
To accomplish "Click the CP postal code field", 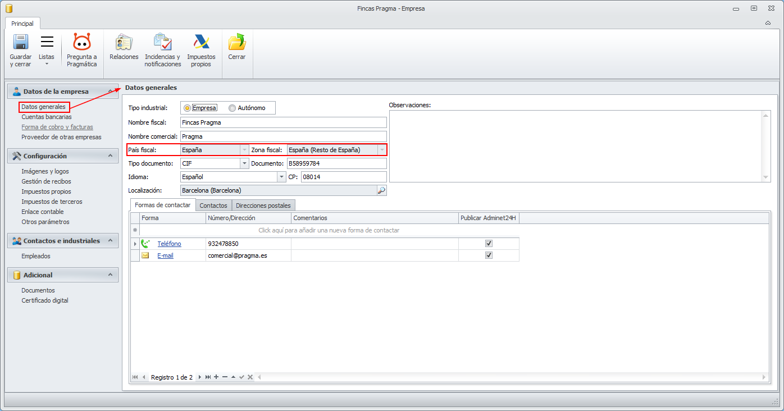I will [344, 177].
